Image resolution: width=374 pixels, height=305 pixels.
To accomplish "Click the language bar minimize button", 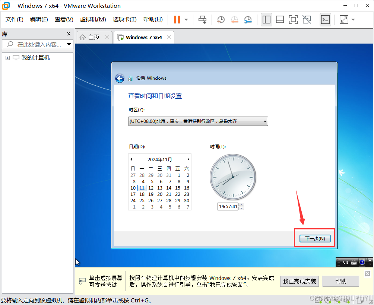I will (x=370, y=260).
